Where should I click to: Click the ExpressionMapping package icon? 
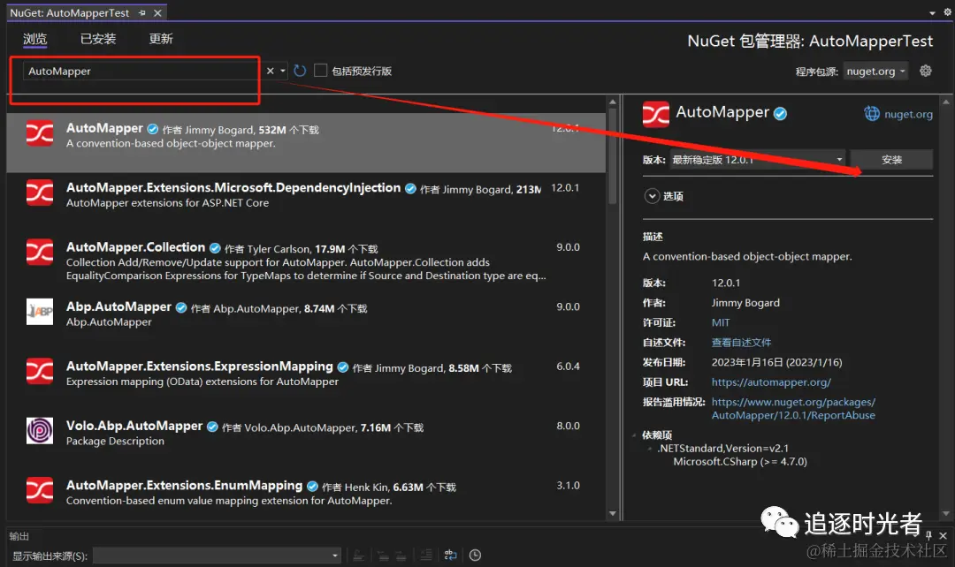click(x=40, y=371)
